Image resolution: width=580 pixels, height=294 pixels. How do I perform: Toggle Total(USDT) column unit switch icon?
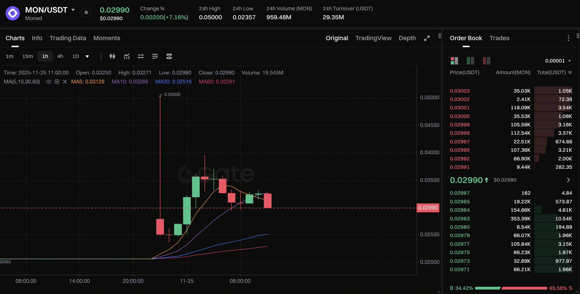[570, 73]
